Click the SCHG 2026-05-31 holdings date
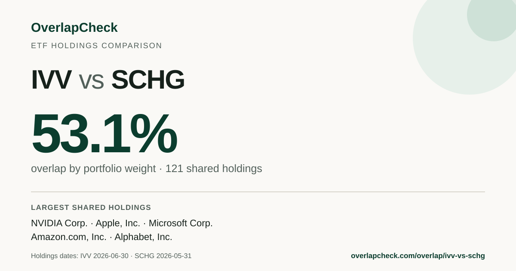This screenshot has height=271, width=516. point(163,256)
